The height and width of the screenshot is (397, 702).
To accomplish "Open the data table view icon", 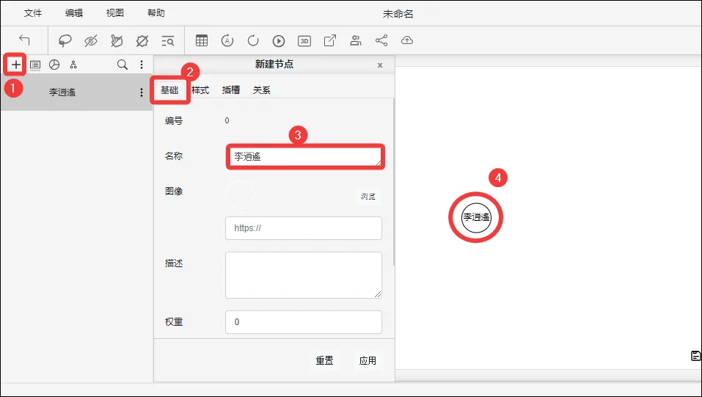I will (202, 40).
